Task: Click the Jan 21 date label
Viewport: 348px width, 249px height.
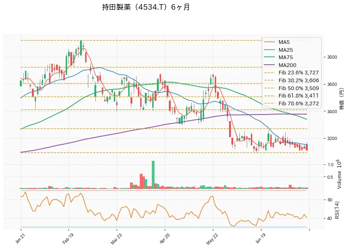Action: tap(20, 239)
